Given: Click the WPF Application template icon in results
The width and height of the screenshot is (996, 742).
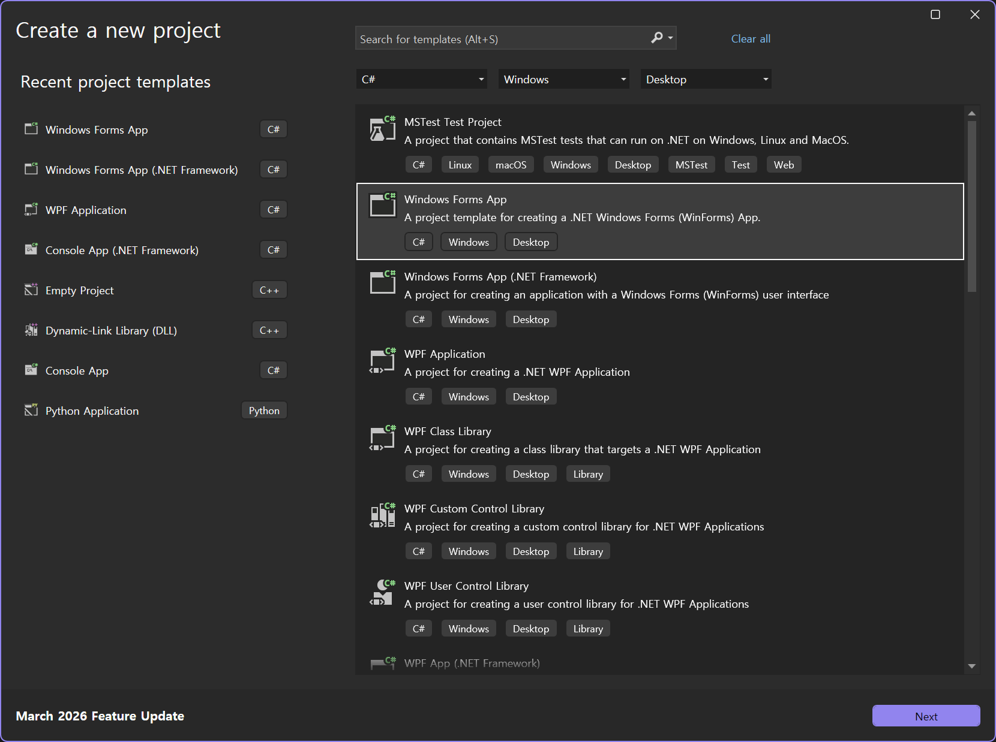Looking at the screenshot, I should [x=382, y=360].
